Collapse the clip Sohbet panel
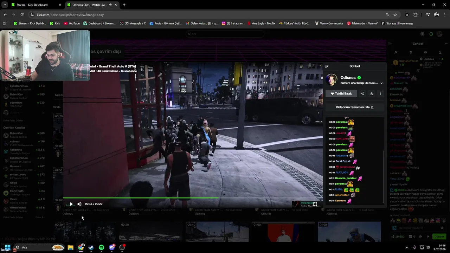The image size is (450, 253). (327, 66)
